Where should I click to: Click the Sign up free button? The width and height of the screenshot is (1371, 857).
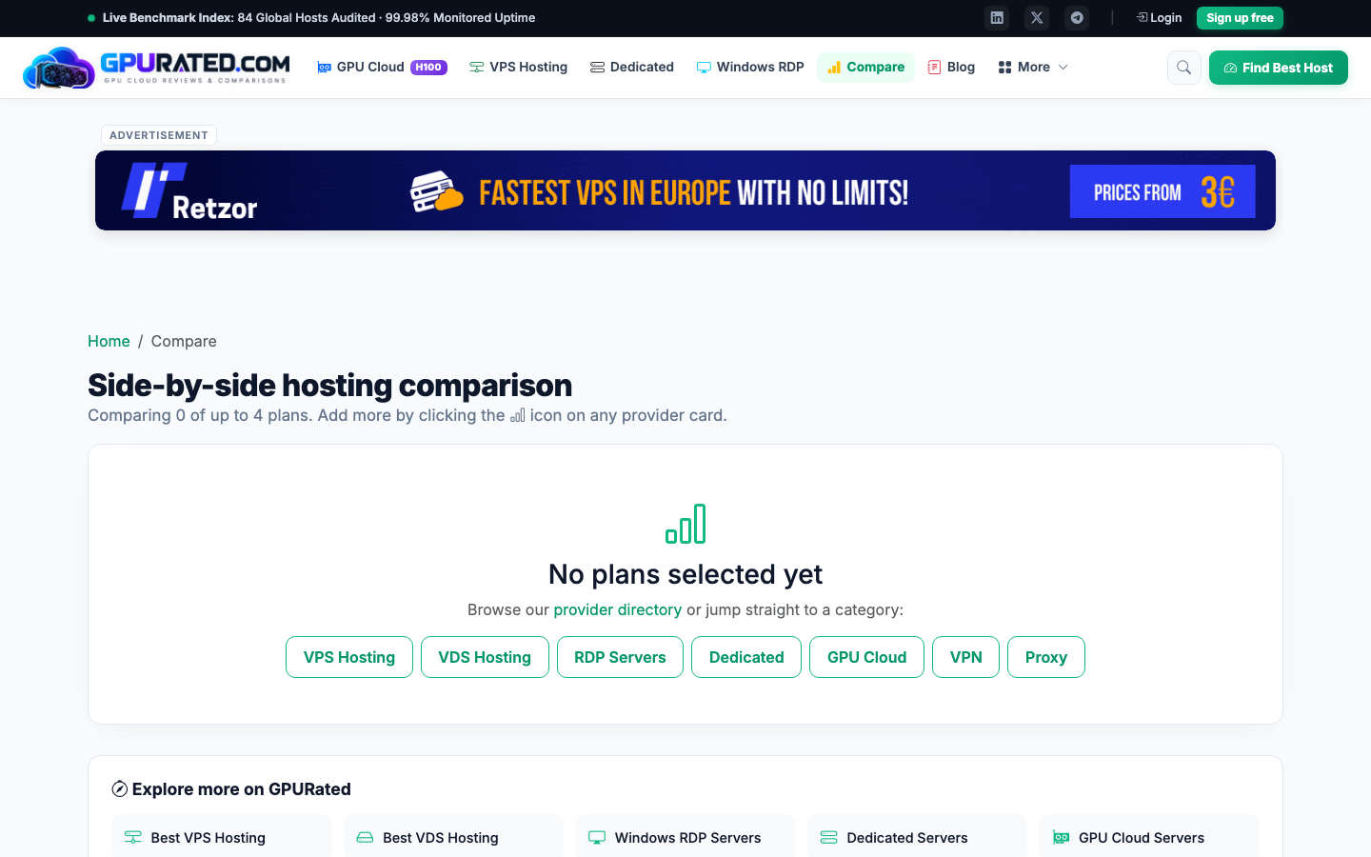[1240, 17]
